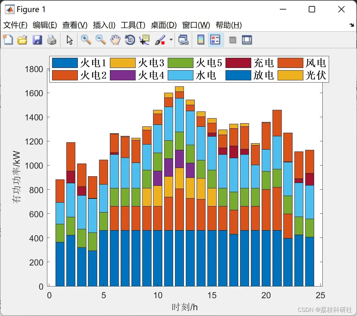
Task: Click the Show Plot Tools button
Action: (247, 40)
